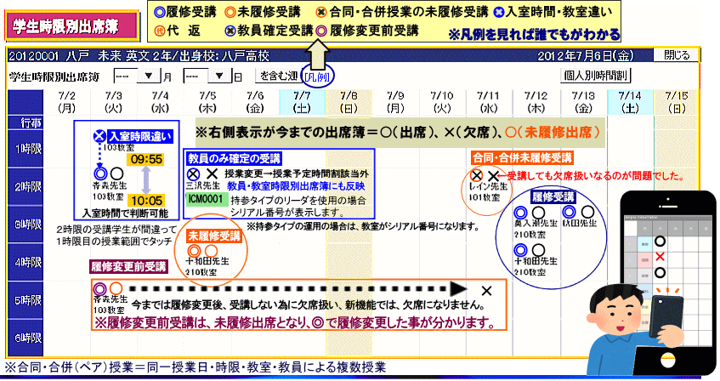Click the 個人別時間割 button
720x381 pixels.
(x=596, y=76)
